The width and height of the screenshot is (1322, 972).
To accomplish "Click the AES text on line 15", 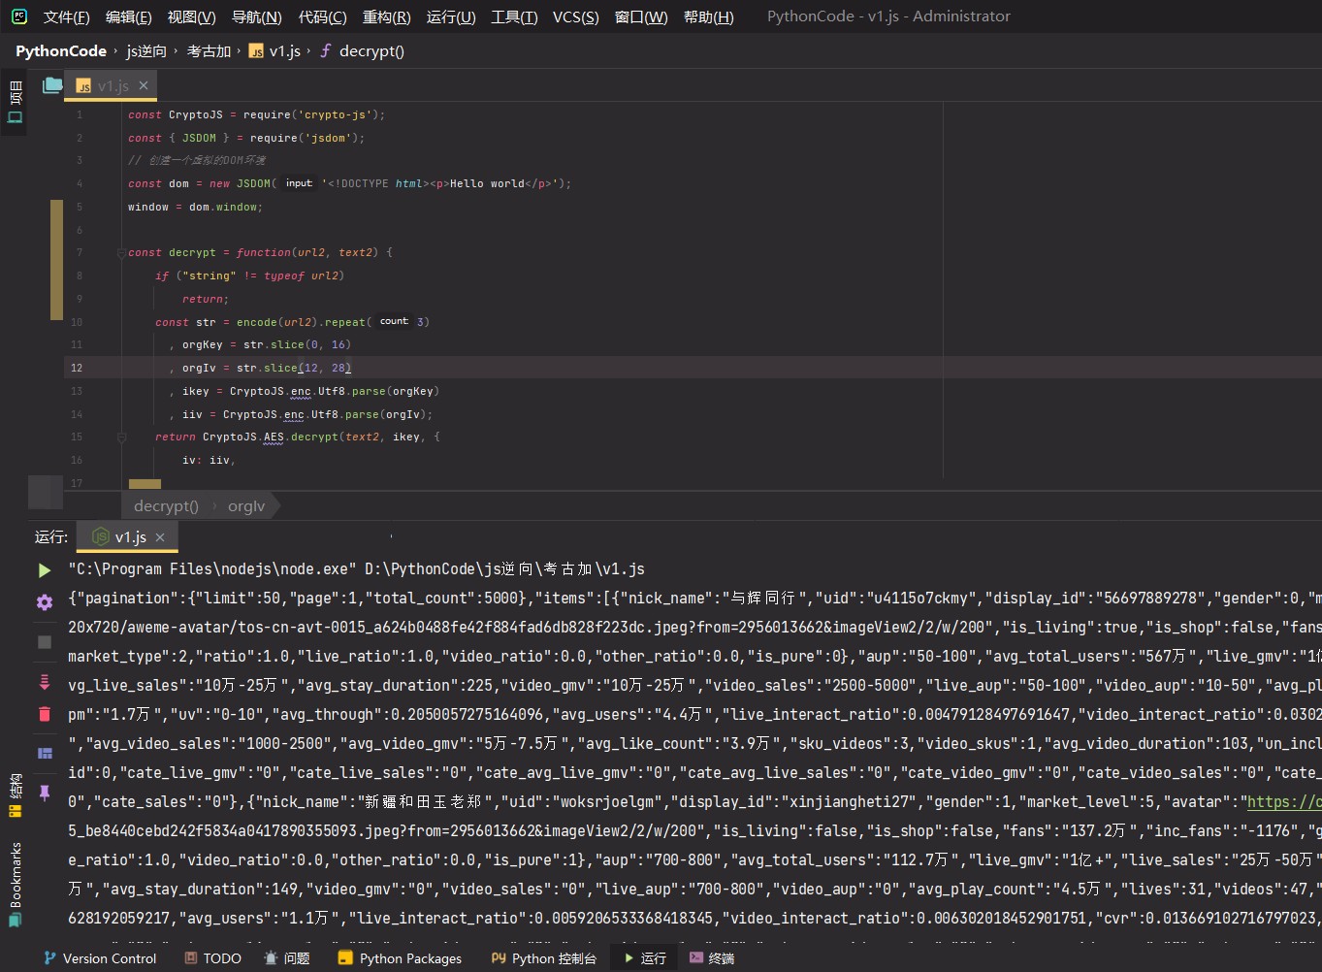I will coord(274,437).
